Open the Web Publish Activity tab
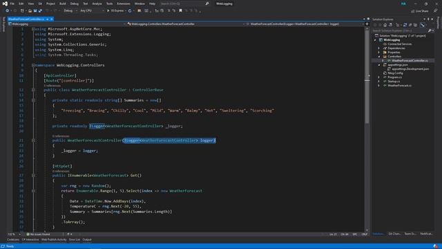Image resolution: width=442 pixels, height=249 pixels. [x=54, y=240]
